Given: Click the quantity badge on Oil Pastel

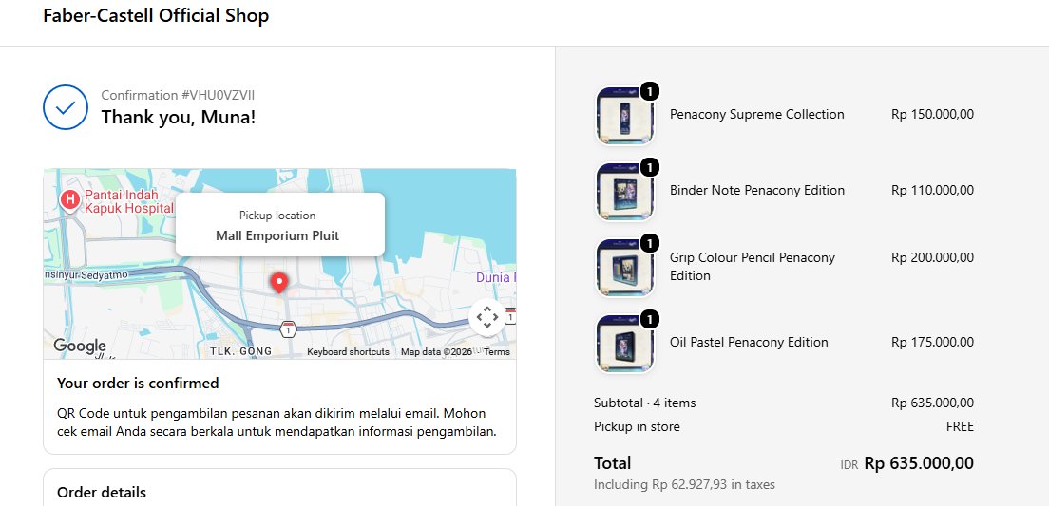Looking at the screenshot, I should 650,319.
